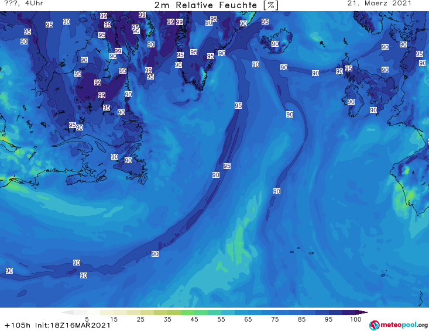Viewport: 429px width, 331px height.
Task: Click the colorbar tick label "5"
Action: [87, 319]
